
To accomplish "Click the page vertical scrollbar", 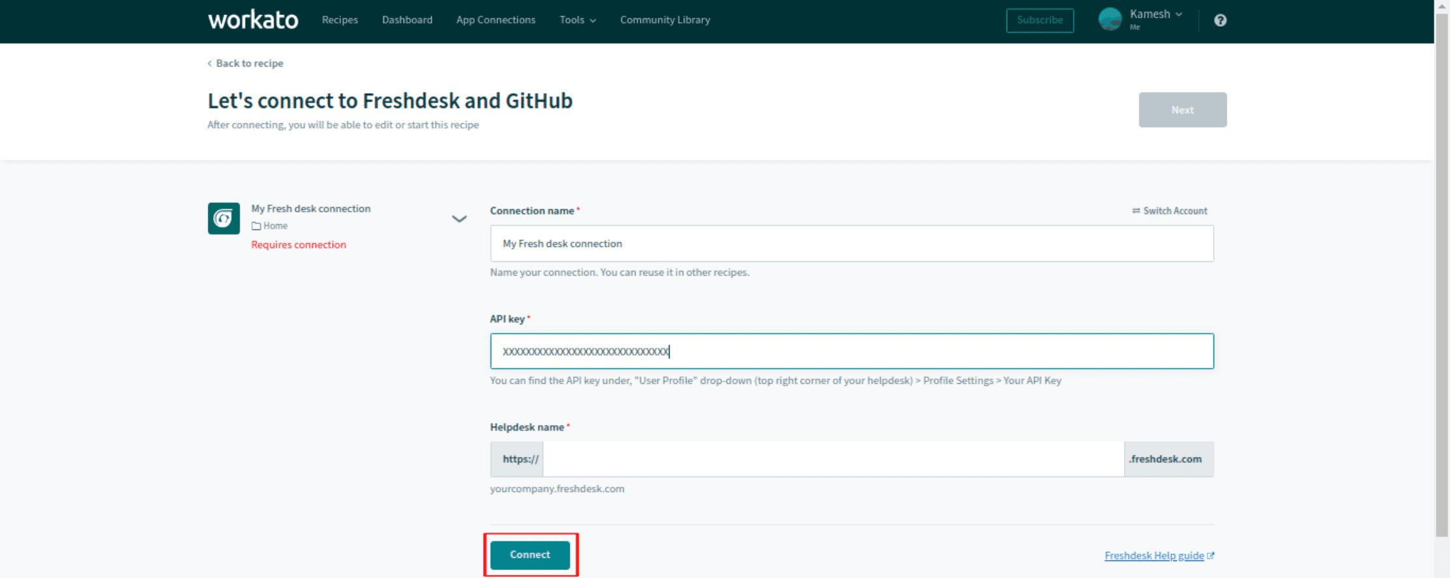I will 1442,274.
